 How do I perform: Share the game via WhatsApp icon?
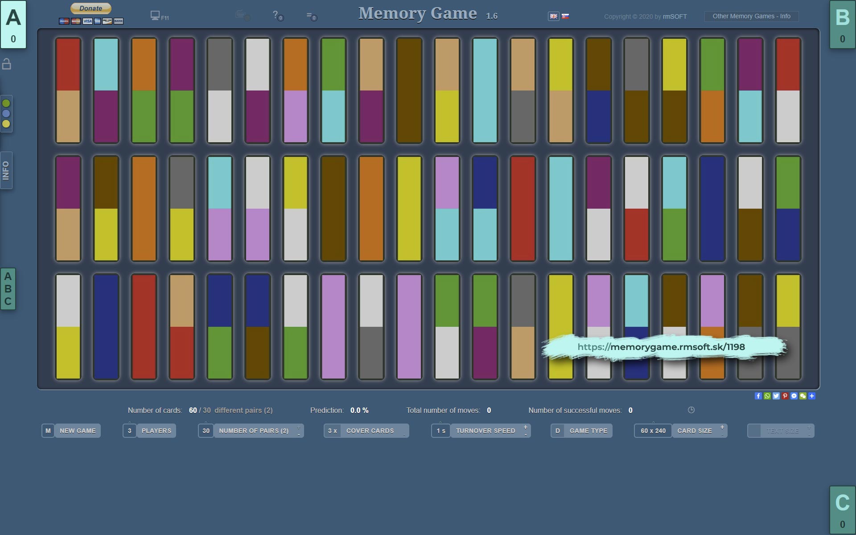click(767, 396)
